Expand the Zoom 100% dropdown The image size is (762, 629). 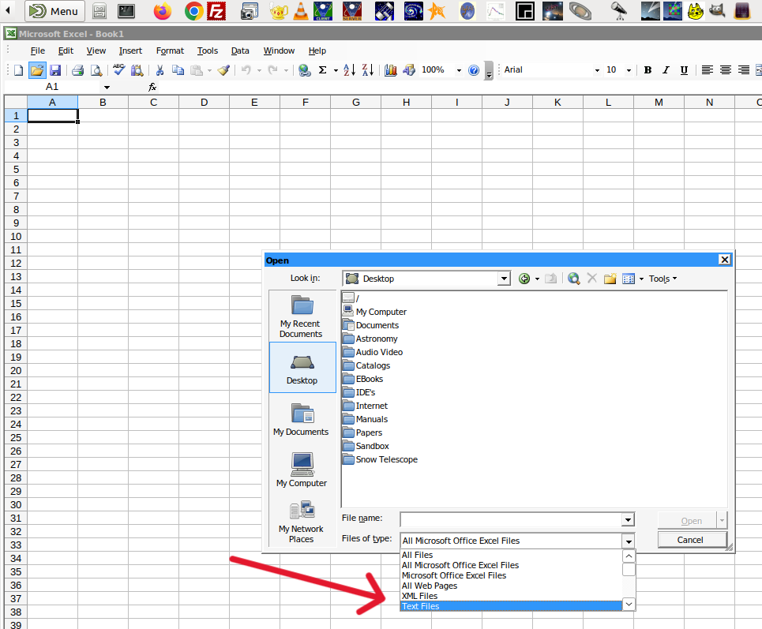(459, 70)
